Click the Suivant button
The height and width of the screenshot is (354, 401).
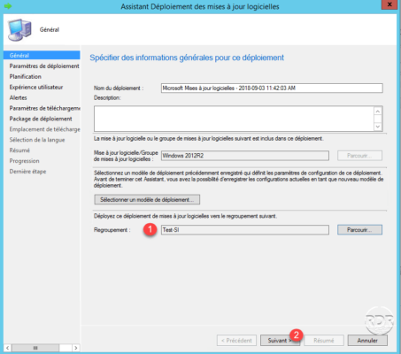280,341
